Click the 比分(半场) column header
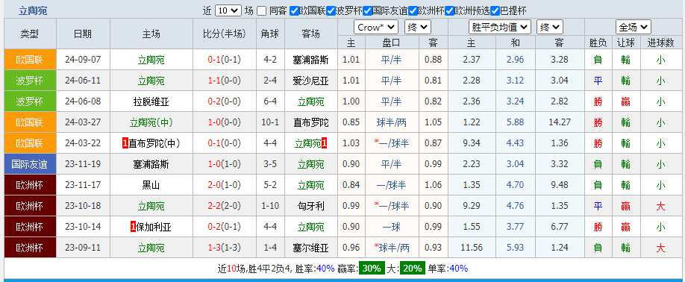The height and width of the screenshot is (282, 685). (x=224, y=34)
